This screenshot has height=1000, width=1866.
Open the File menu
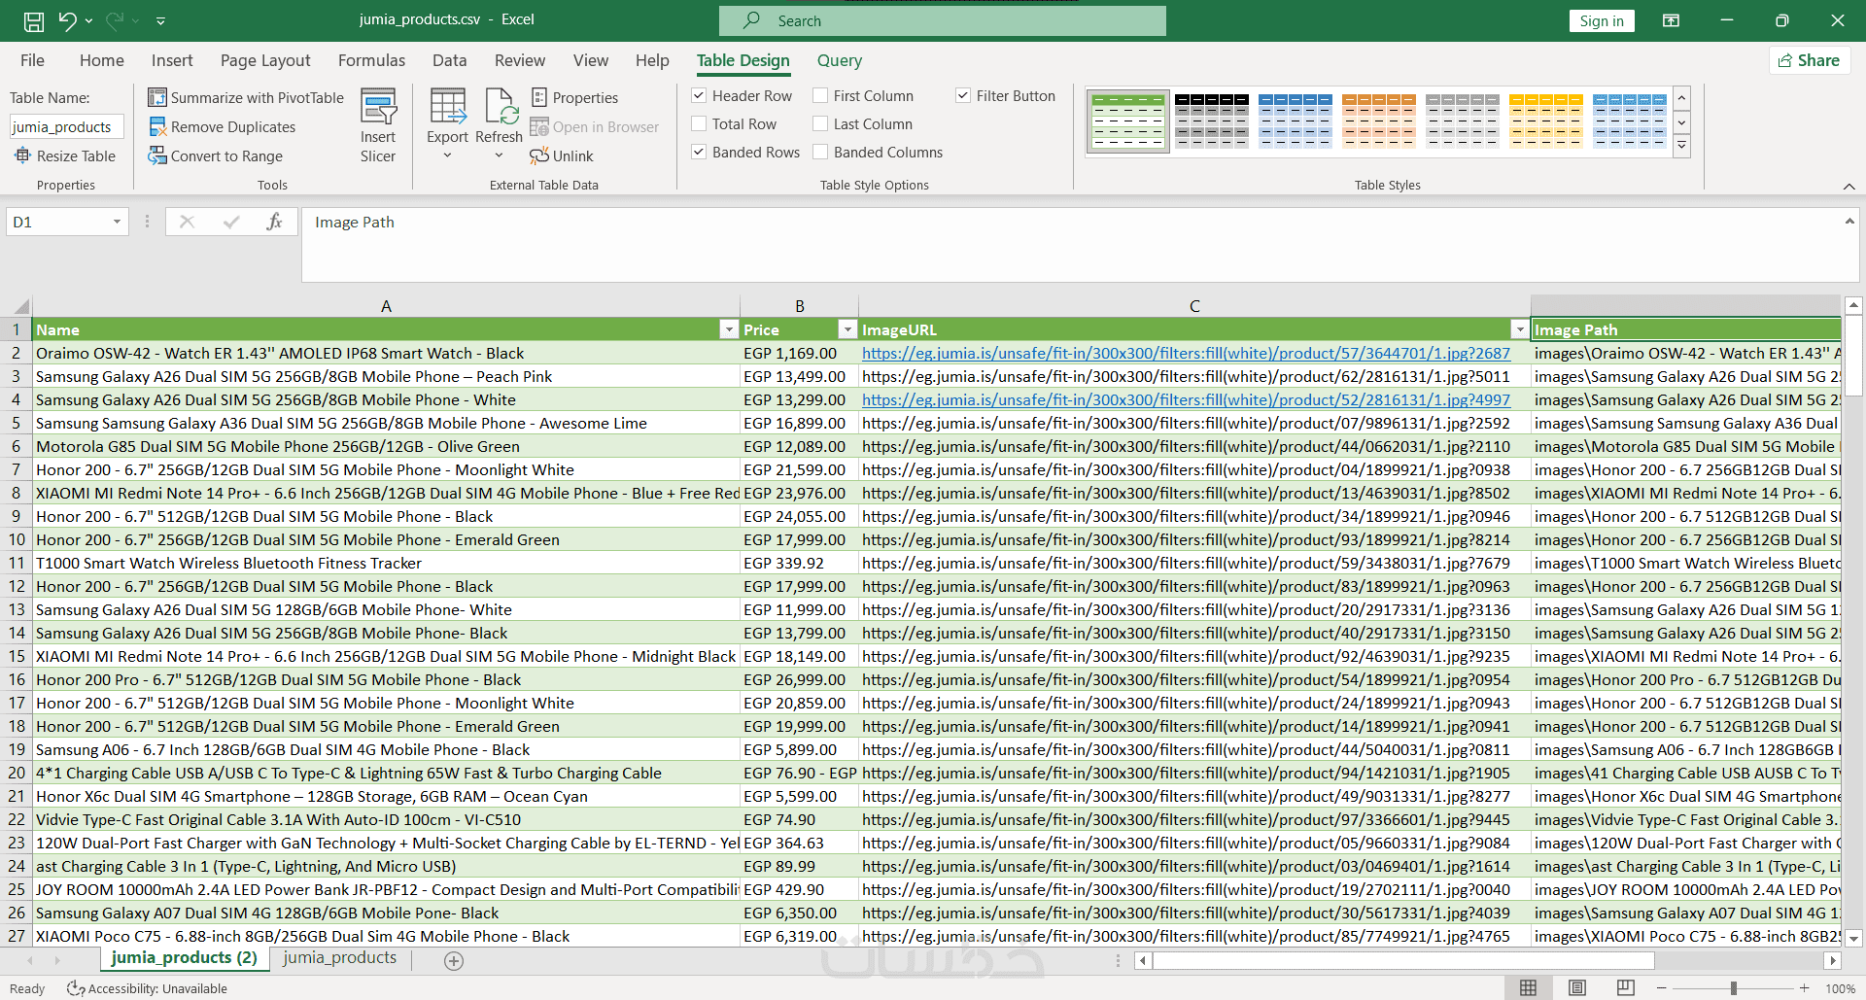click(32, 60)
